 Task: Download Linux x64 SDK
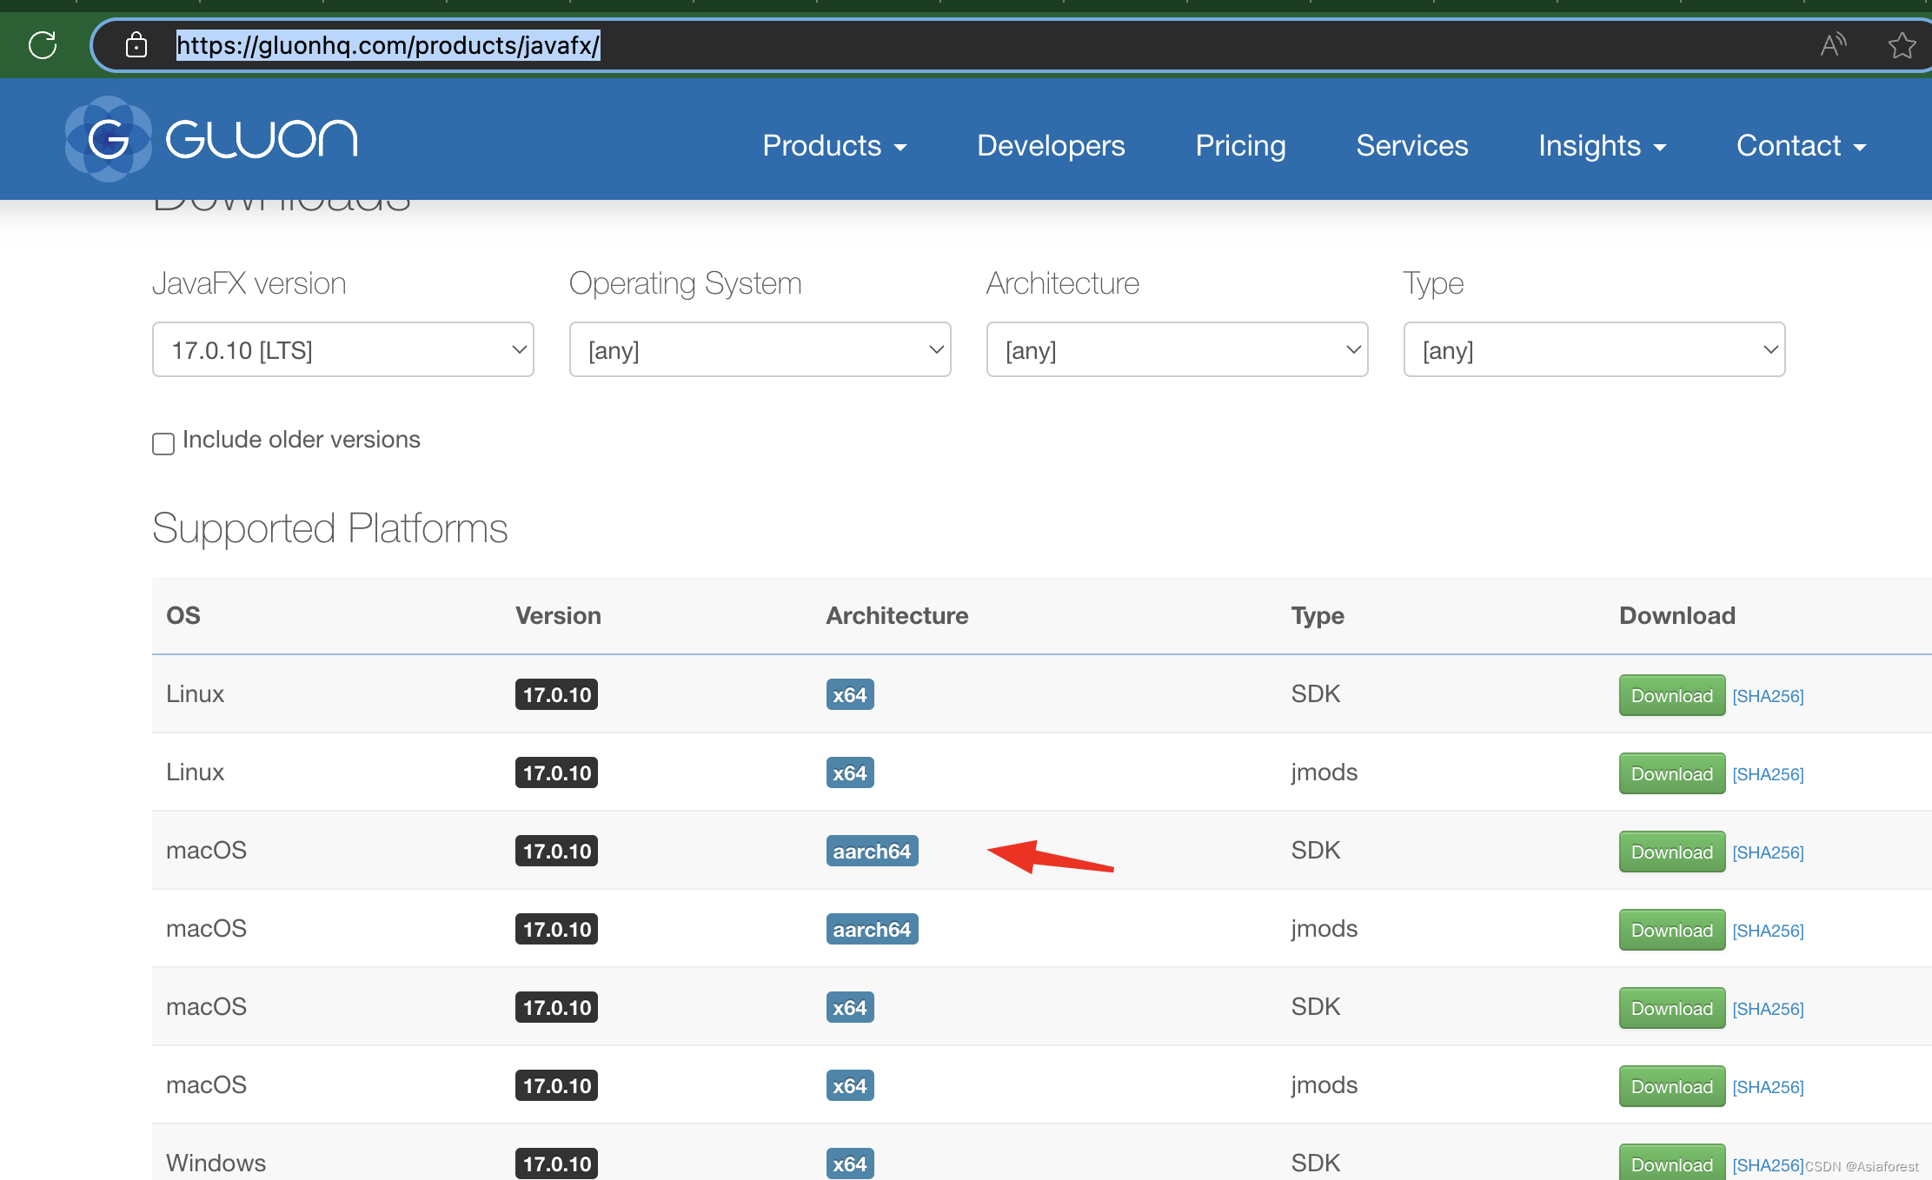1671,695
